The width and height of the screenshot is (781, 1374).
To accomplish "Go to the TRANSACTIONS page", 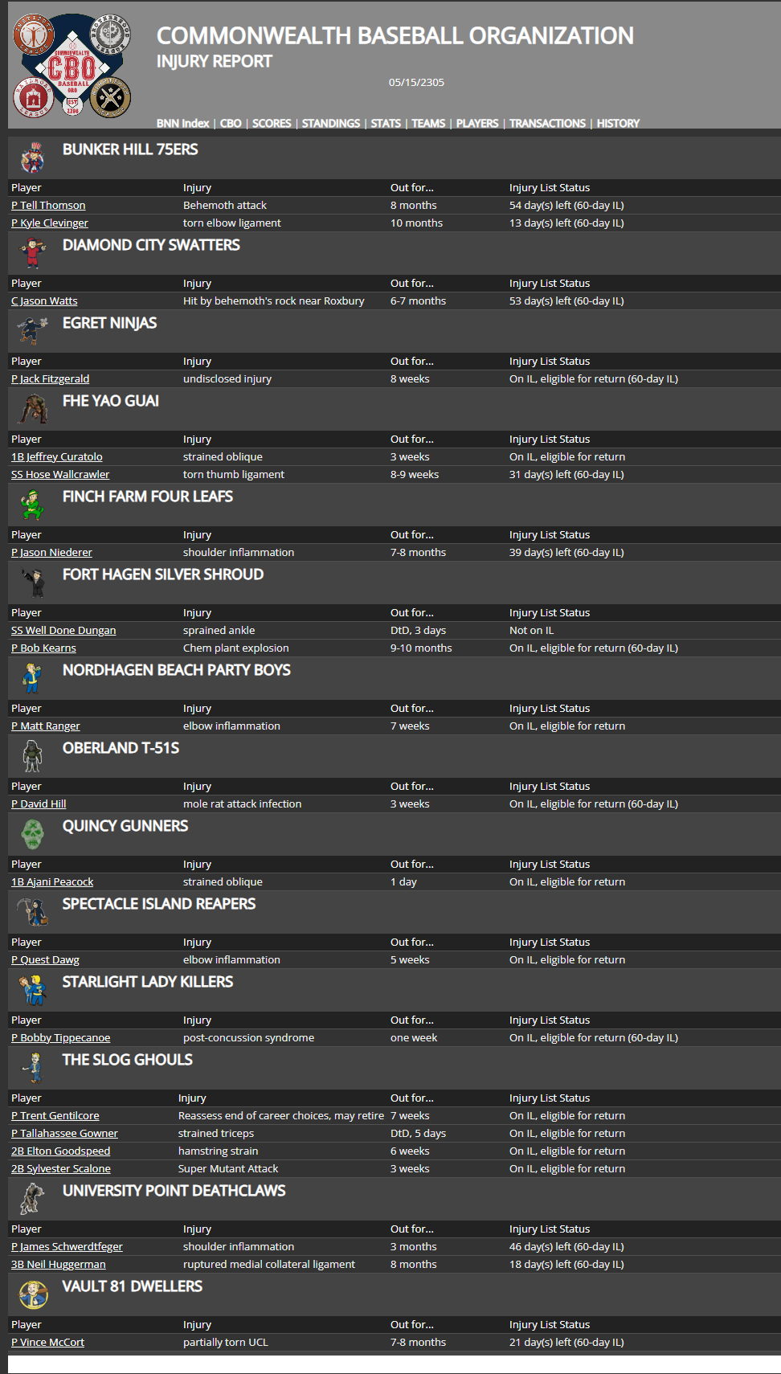I will pyautogui.click(x=547, y=123).
